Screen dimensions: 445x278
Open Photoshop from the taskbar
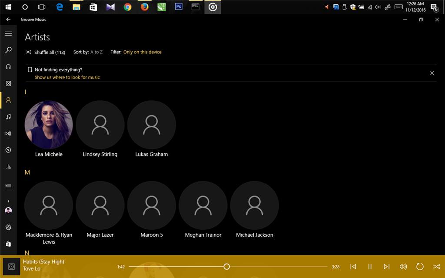pyautogui.click(x=179, y=7)
